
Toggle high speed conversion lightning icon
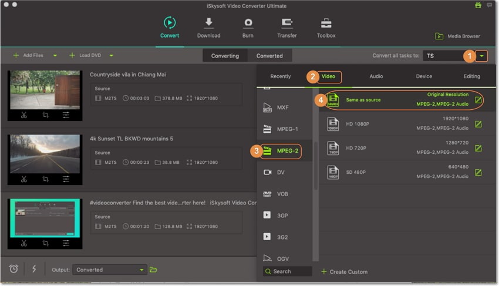pos(33,269)
